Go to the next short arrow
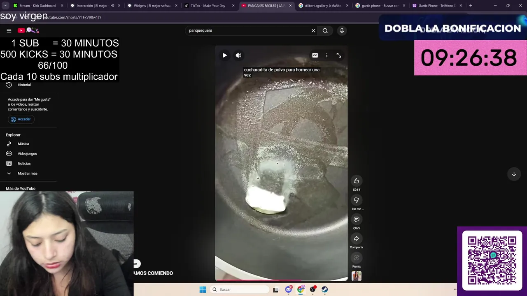Screen dimensions: 527x296 tap(514, 174)
